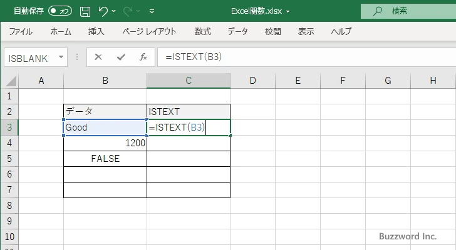456x250 pixels.
Task: Select row 5 header
Action: pos(9,159)
